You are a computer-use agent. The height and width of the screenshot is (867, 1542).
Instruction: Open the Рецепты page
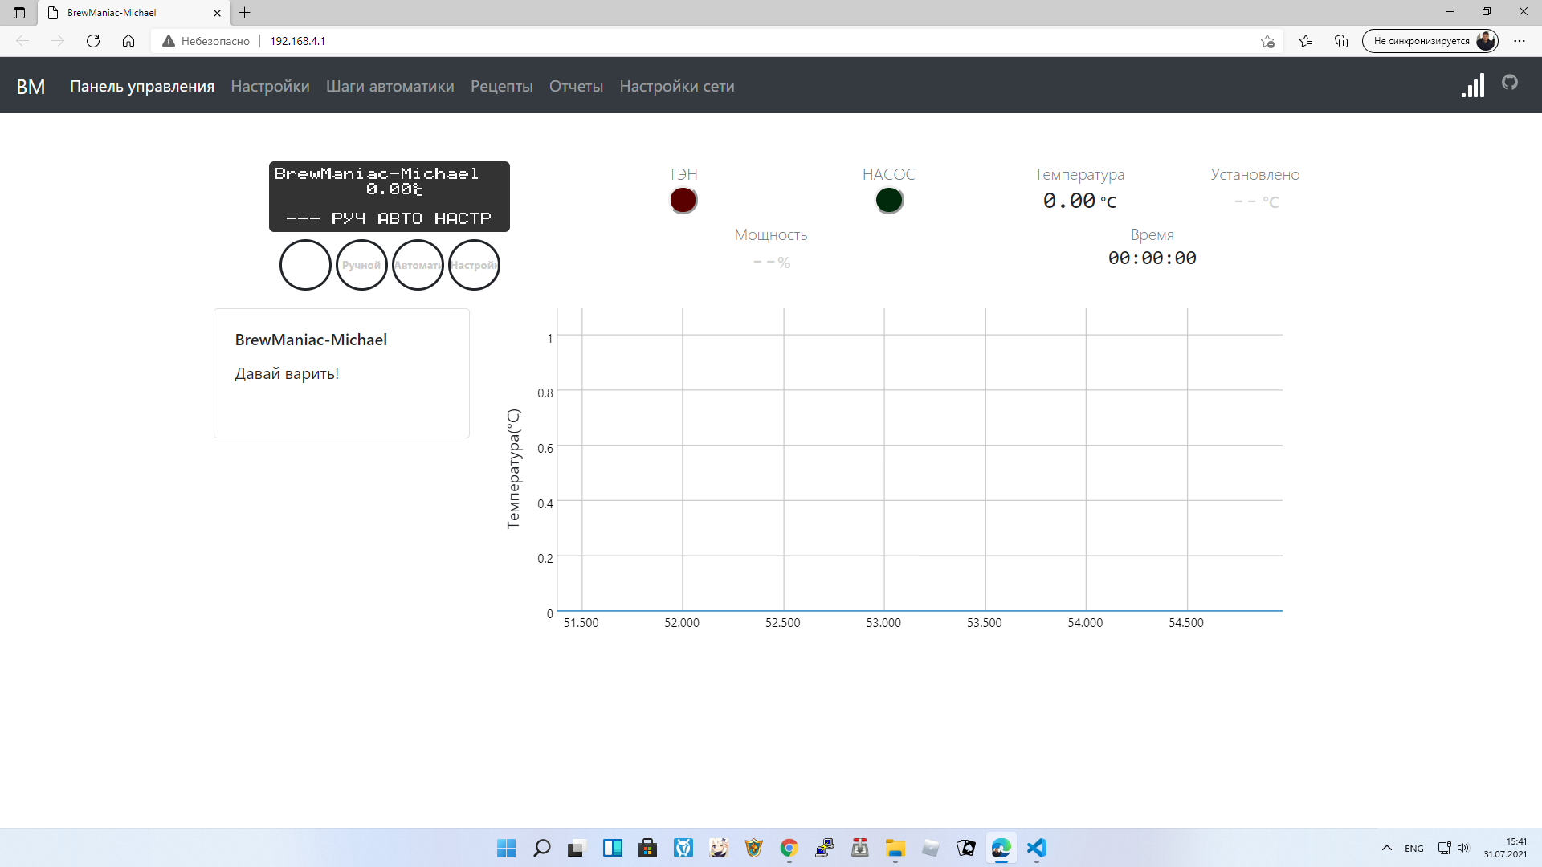coord(501,86)
